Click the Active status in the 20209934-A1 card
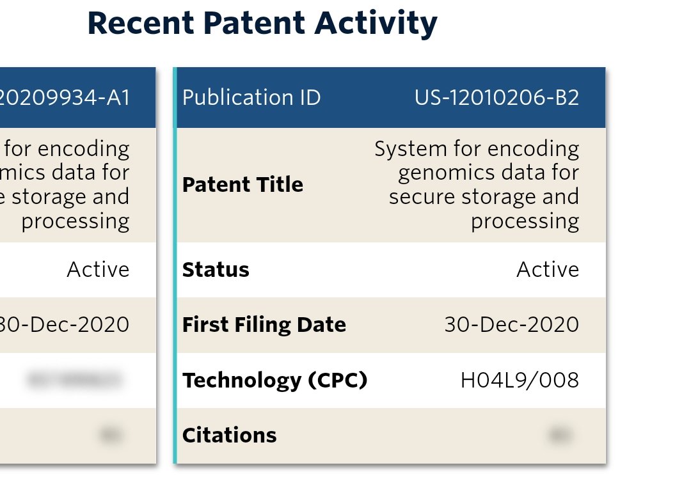Screen dimensions: 691x486 pos(98,270)
